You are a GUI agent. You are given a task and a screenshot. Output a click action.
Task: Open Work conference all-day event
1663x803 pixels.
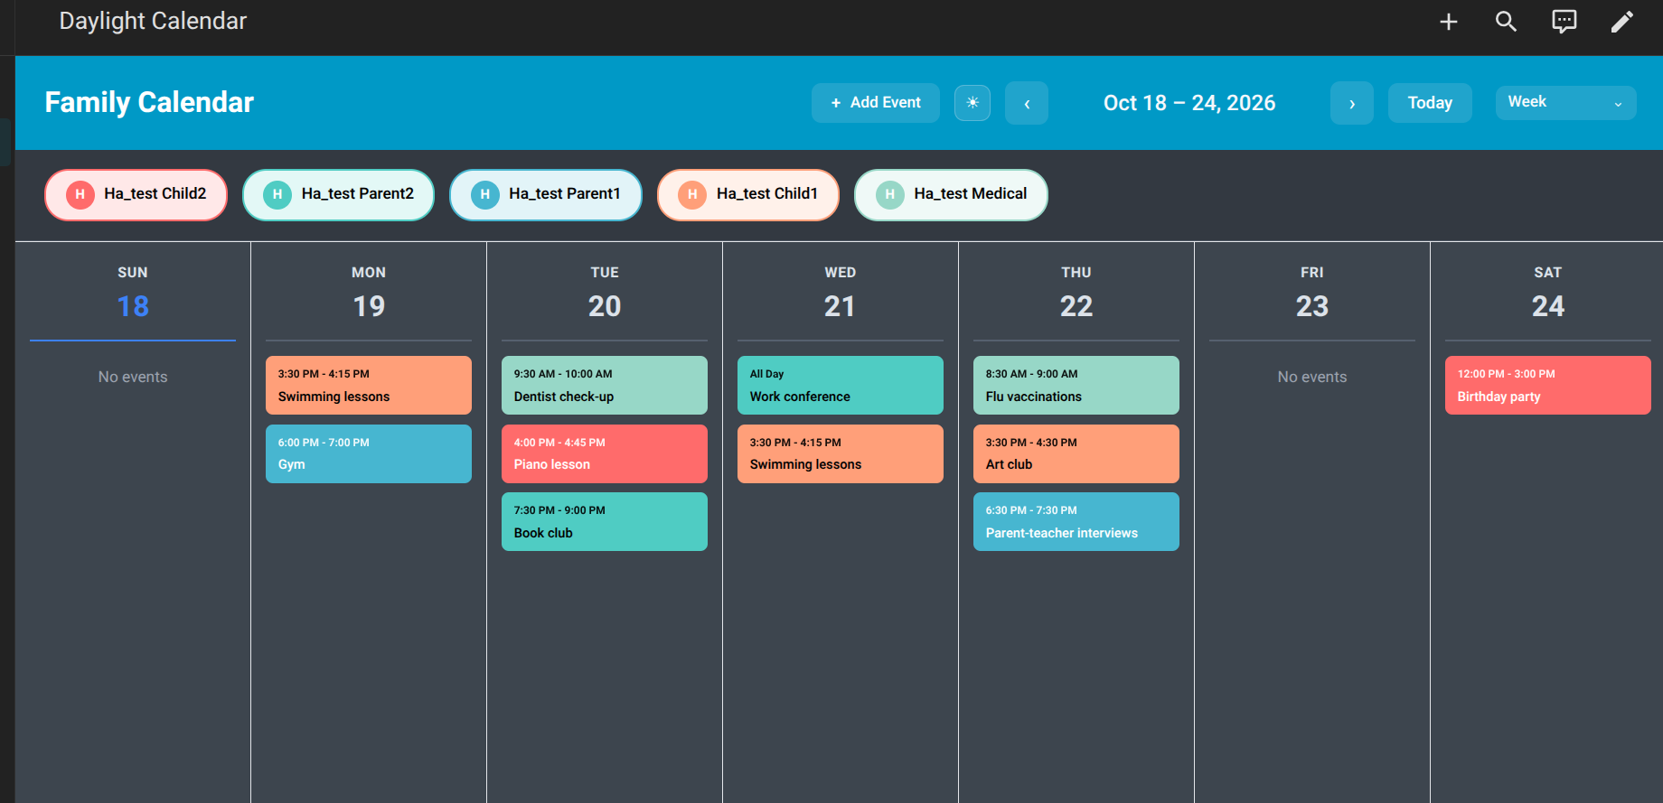pos(841,386)
